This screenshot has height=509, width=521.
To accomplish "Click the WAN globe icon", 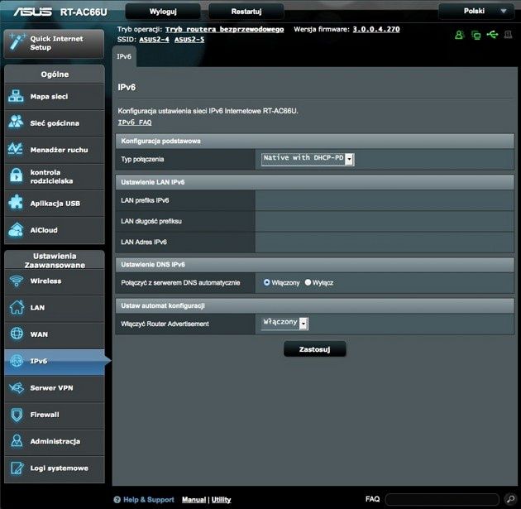I will click(x=17, y=334).
